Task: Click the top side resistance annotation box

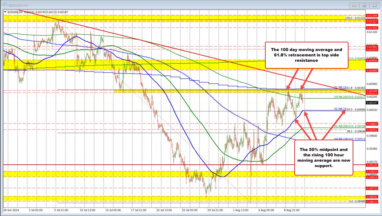Action: tap(306, 55)
